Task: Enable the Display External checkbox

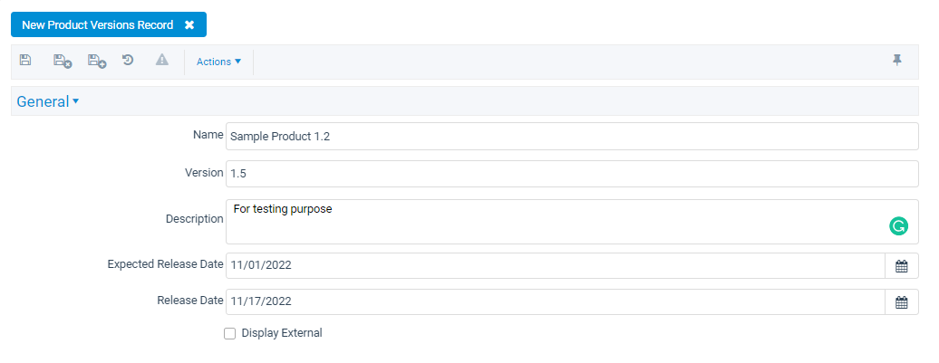Action: [230, 334]
